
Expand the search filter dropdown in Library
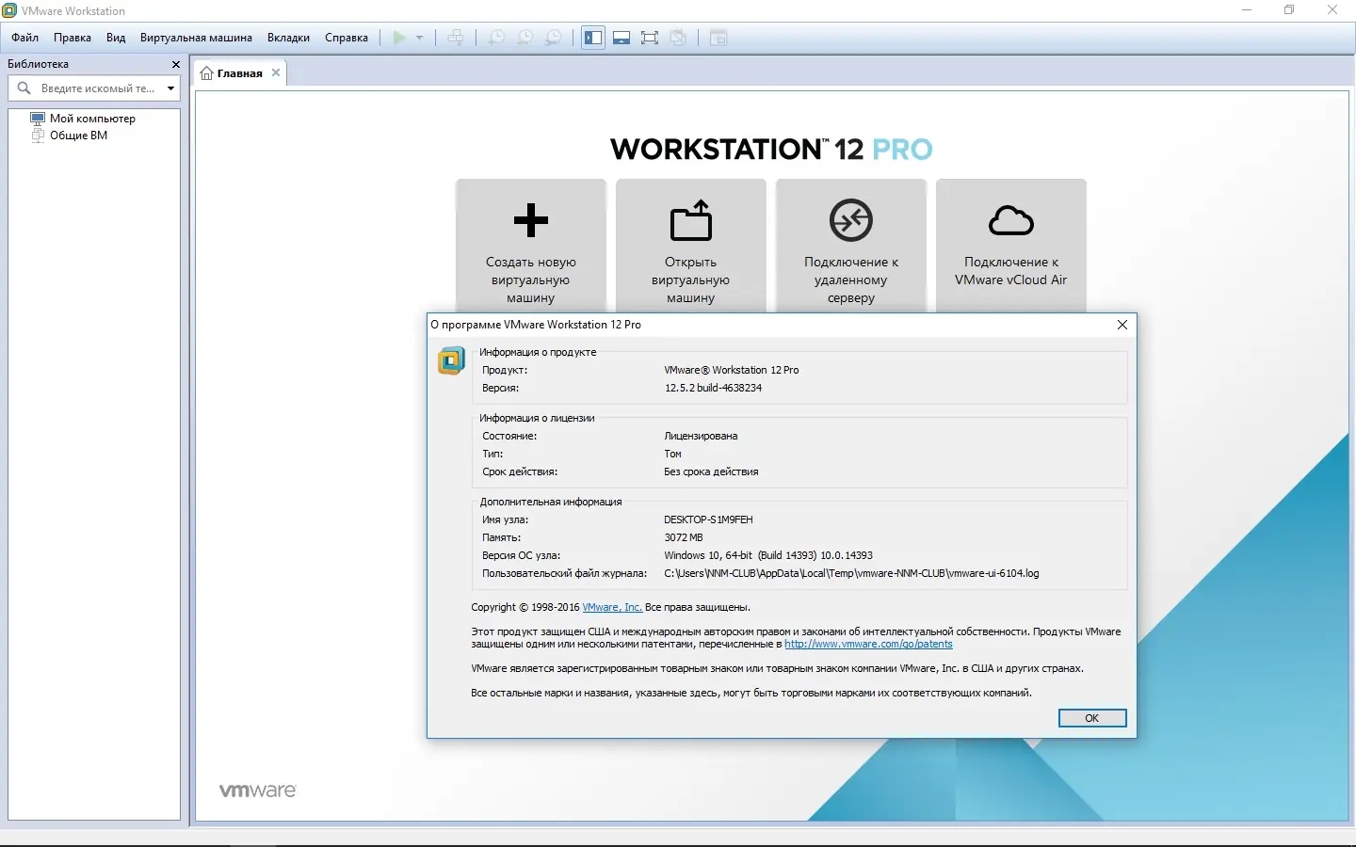(170, 88)
